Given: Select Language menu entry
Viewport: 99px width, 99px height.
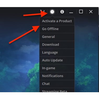Looking at the screenshot, I should [57, 53].
